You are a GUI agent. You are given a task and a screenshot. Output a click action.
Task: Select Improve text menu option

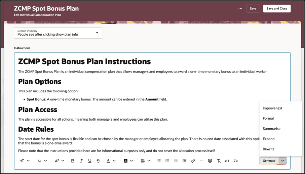[x=272, y=108]
